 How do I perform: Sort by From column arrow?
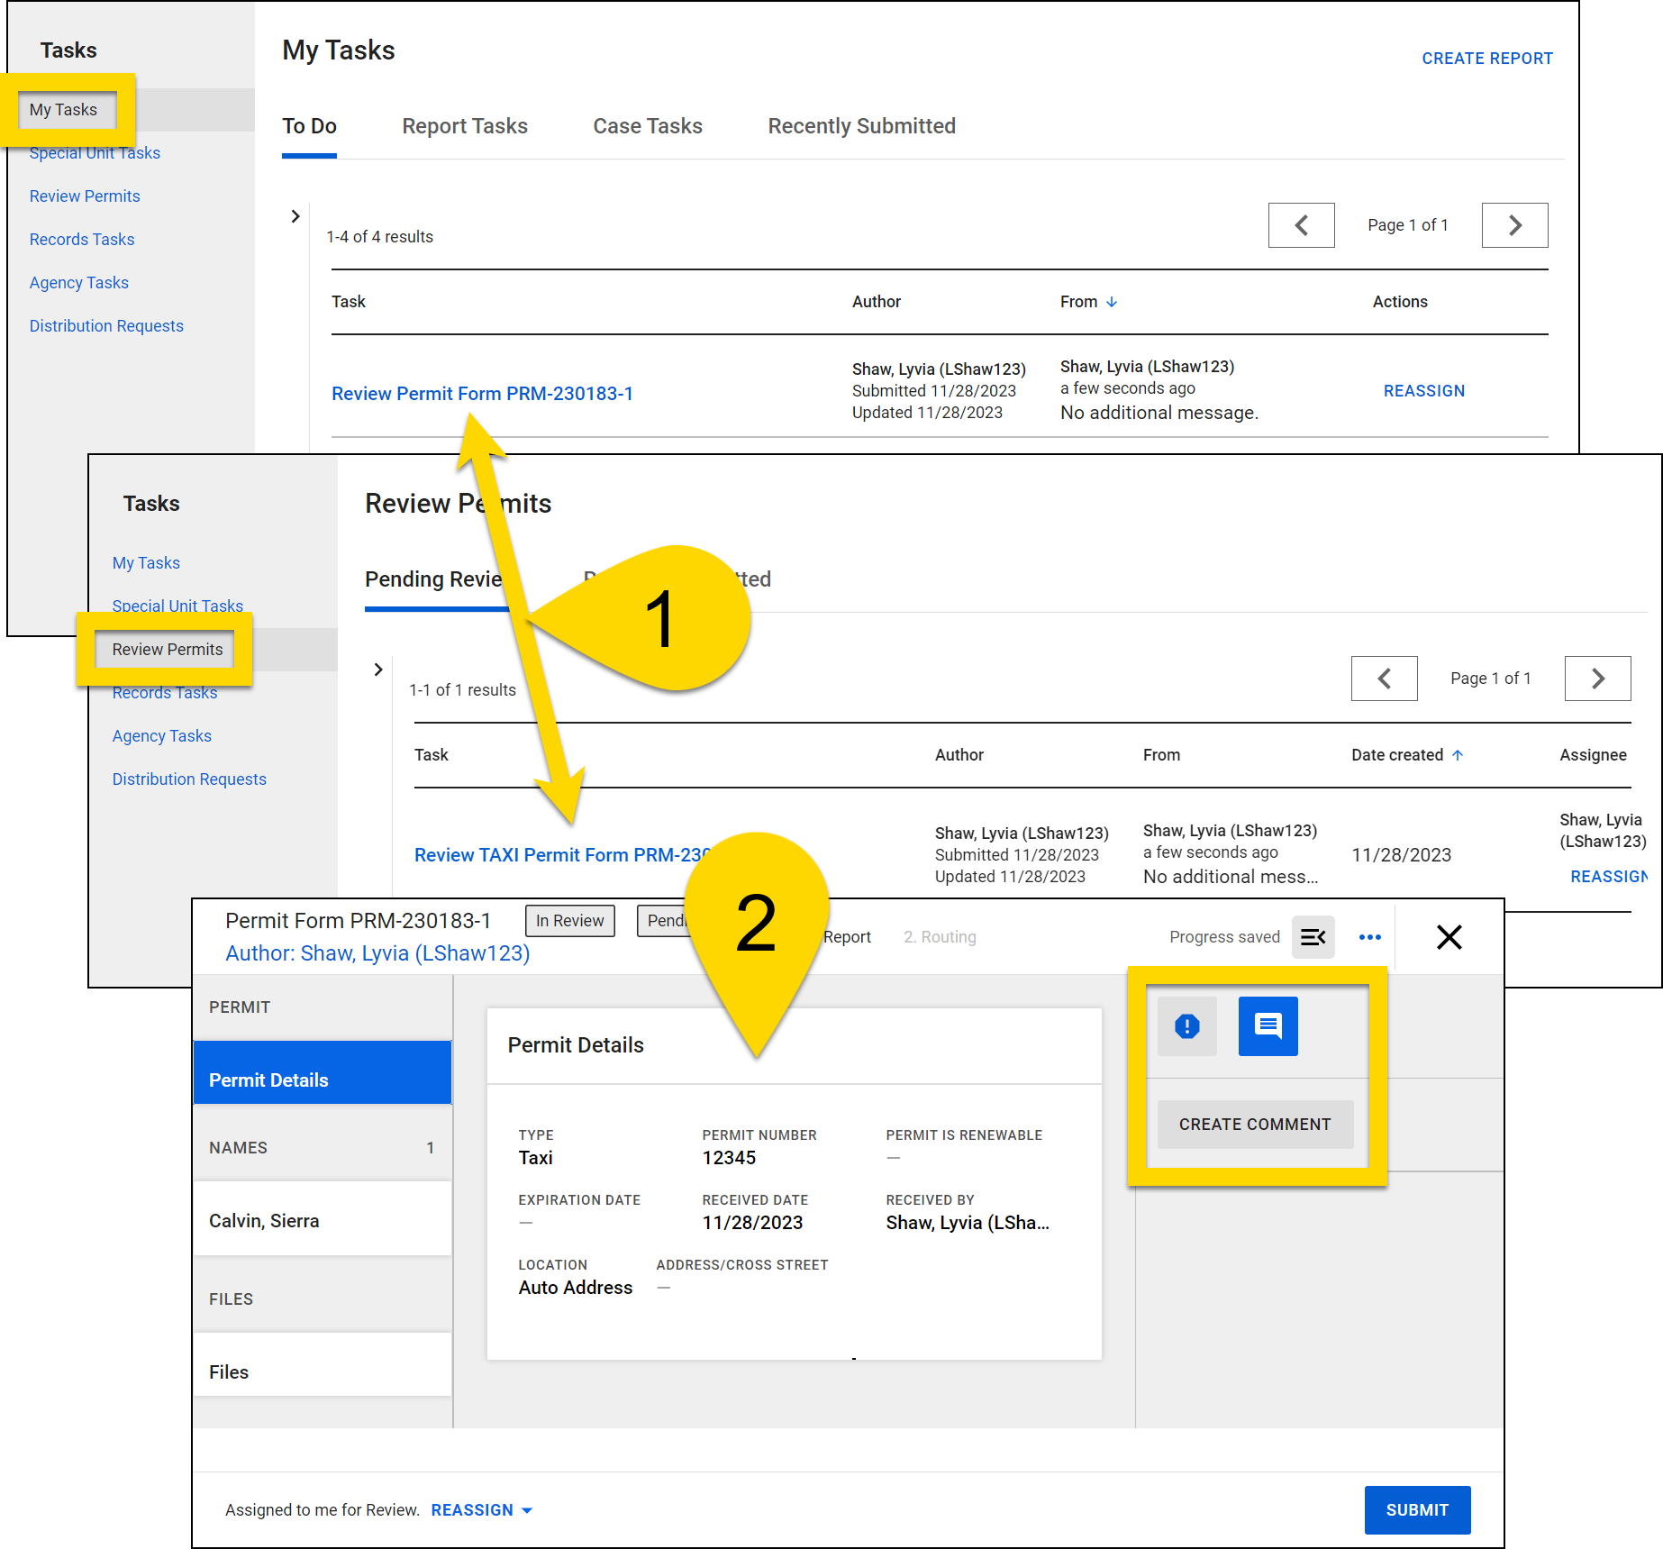point(1112,302)
